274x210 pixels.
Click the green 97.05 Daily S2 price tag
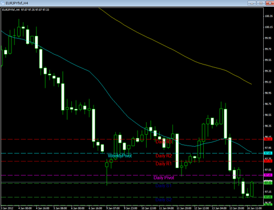[268, 197]
